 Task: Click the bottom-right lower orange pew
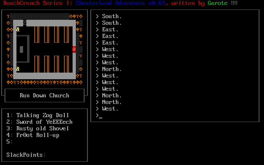(x=66, y=64)
